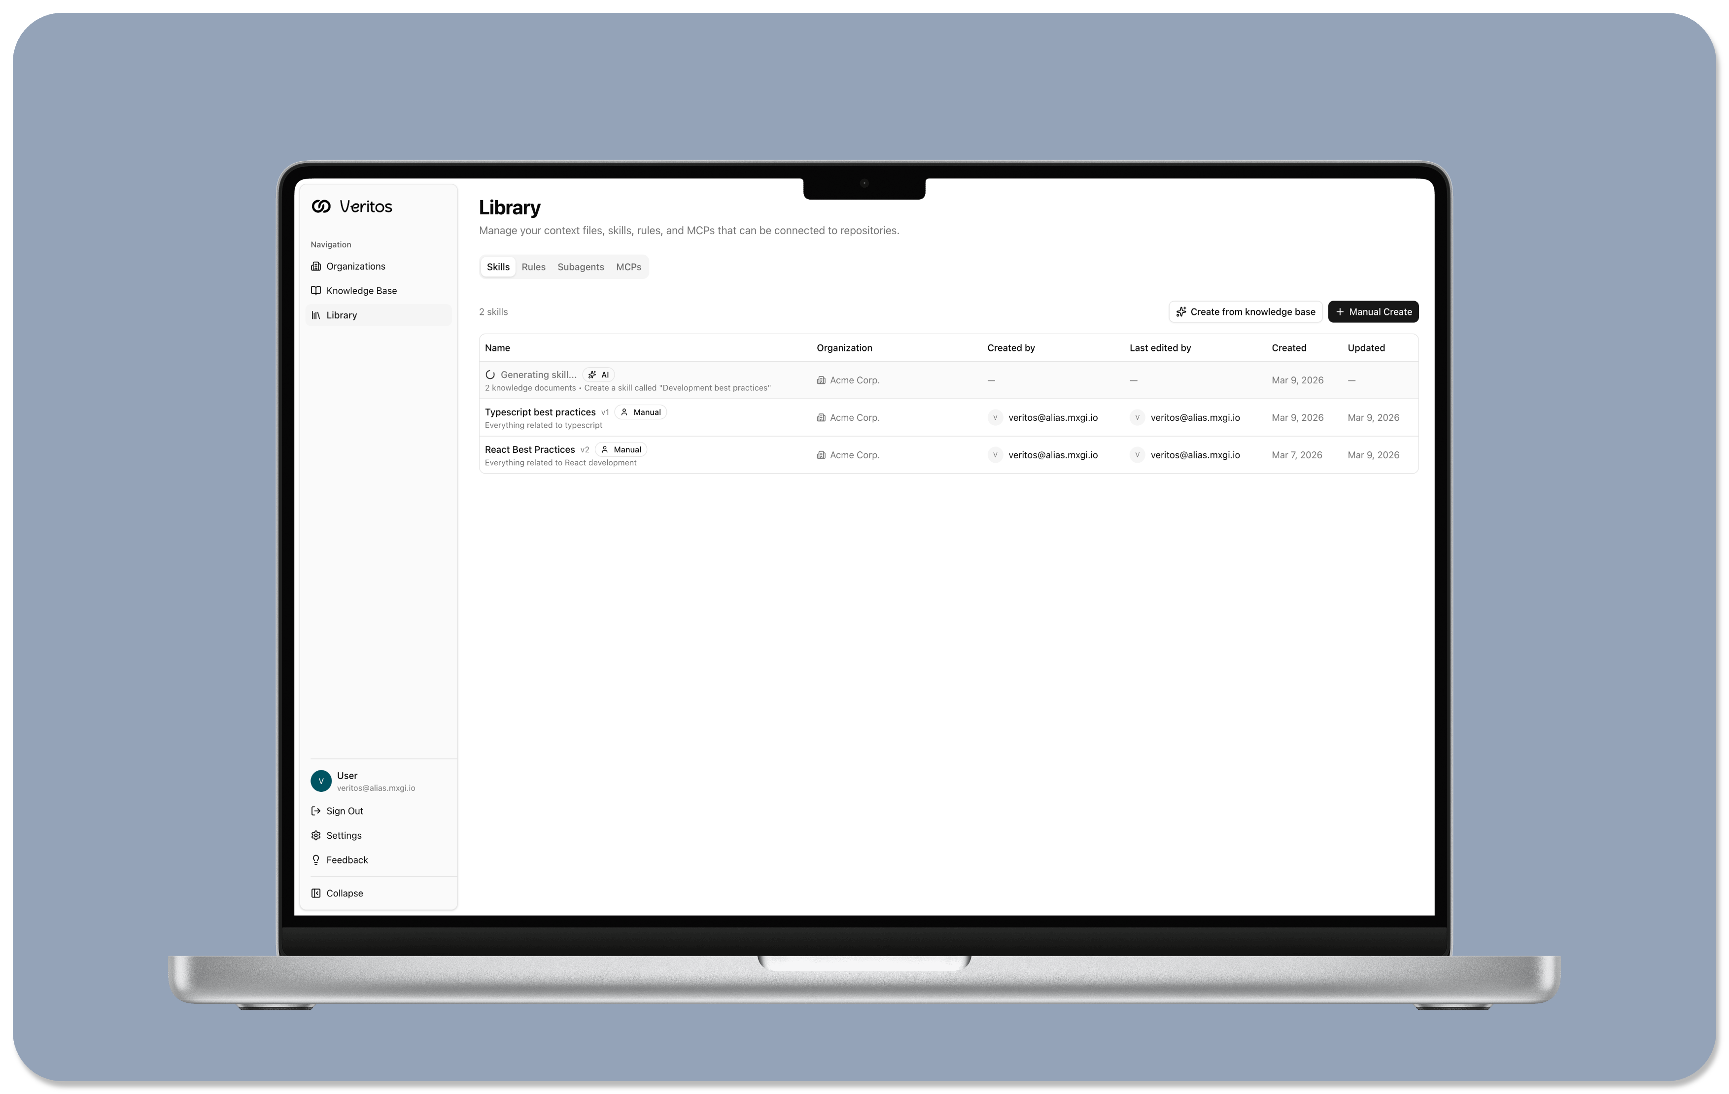Click the AI sparkle badge on generating skill
The width and height of the screenshot is (1729, 1094).
click(x=599, y=375)
